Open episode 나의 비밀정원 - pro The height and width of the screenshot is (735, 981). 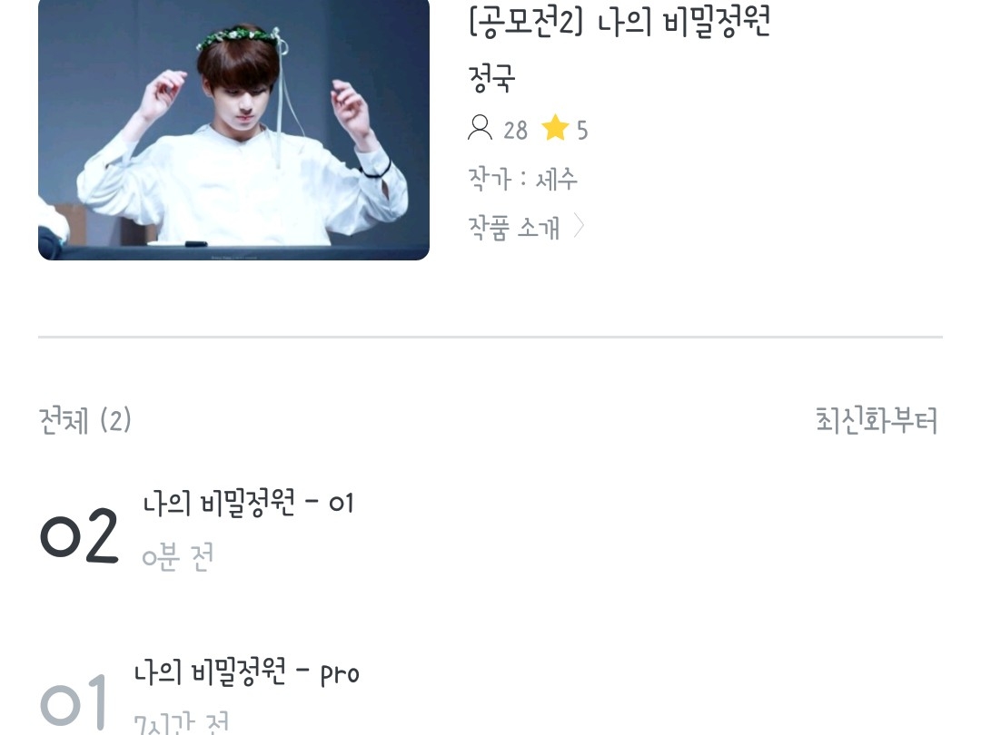coord(247,673)
